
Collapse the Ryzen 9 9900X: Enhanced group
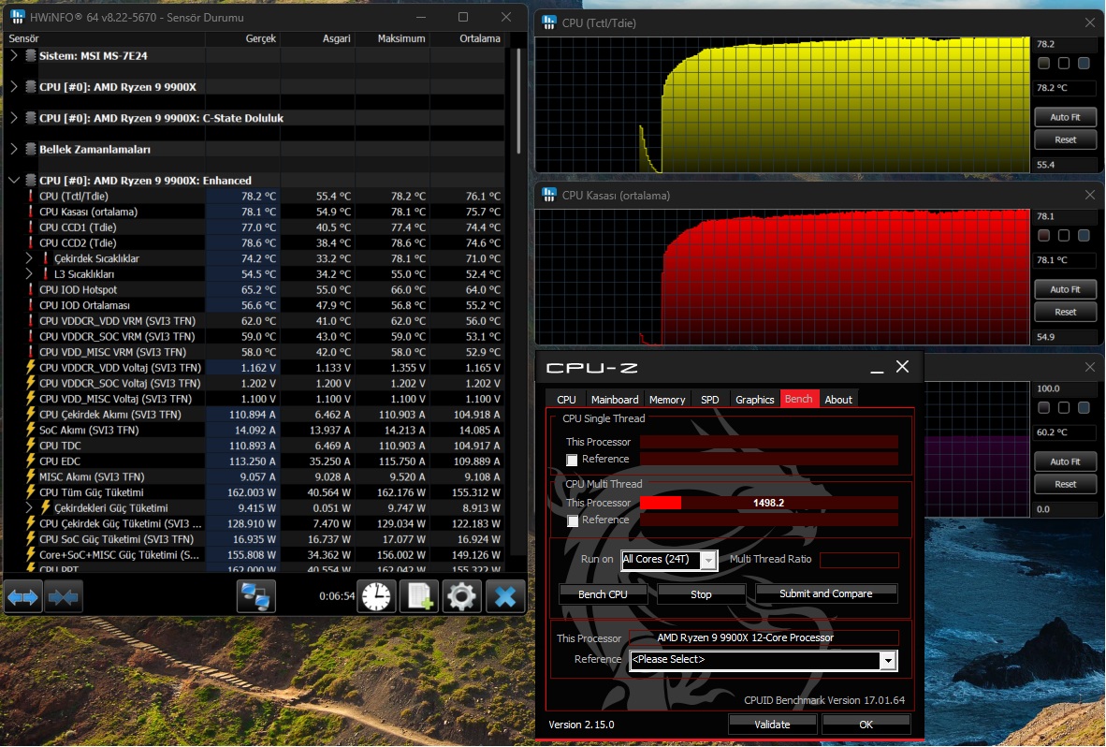(13, 180)
